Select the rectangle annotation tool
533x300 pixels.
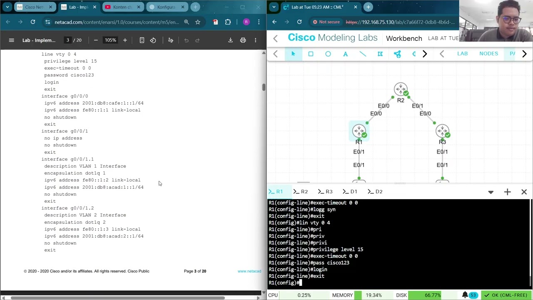311,54
